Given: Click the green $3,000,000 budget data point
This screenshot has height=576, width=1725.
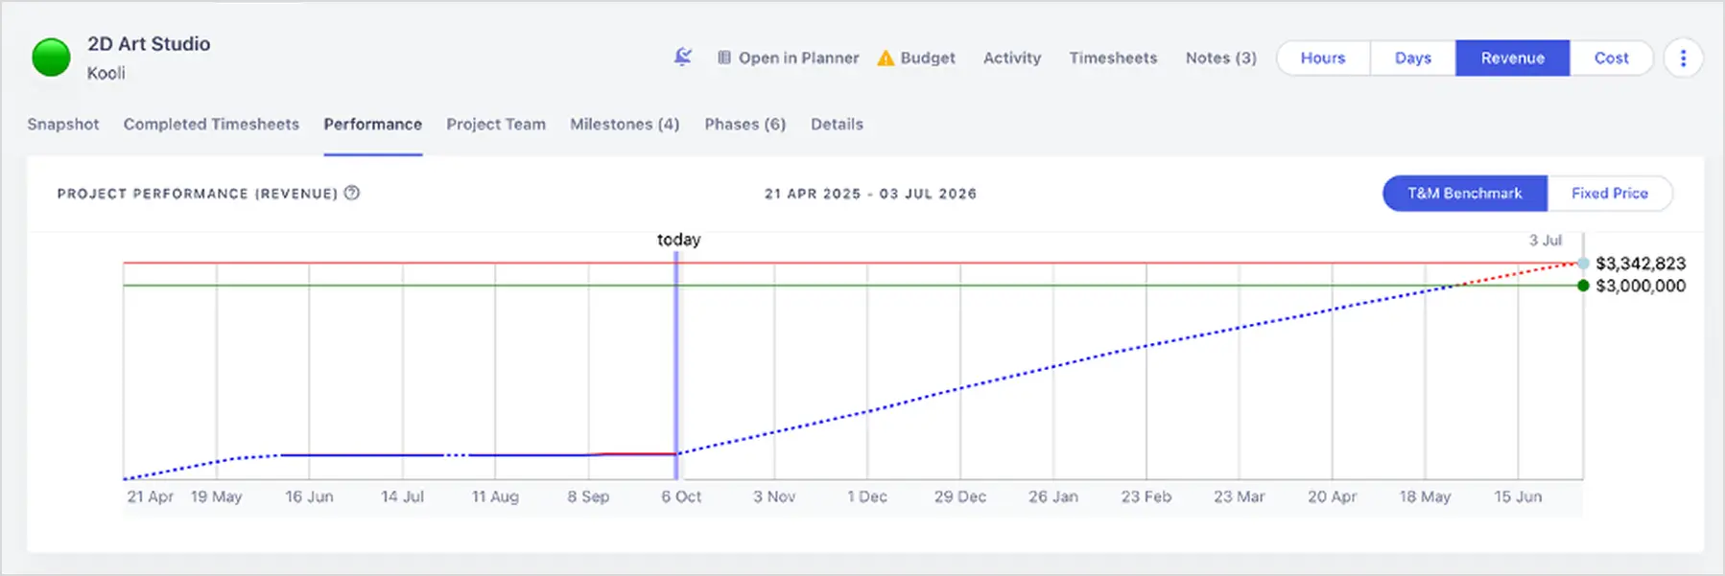Looking at the screenshot, I should (x=1583, y=286).
